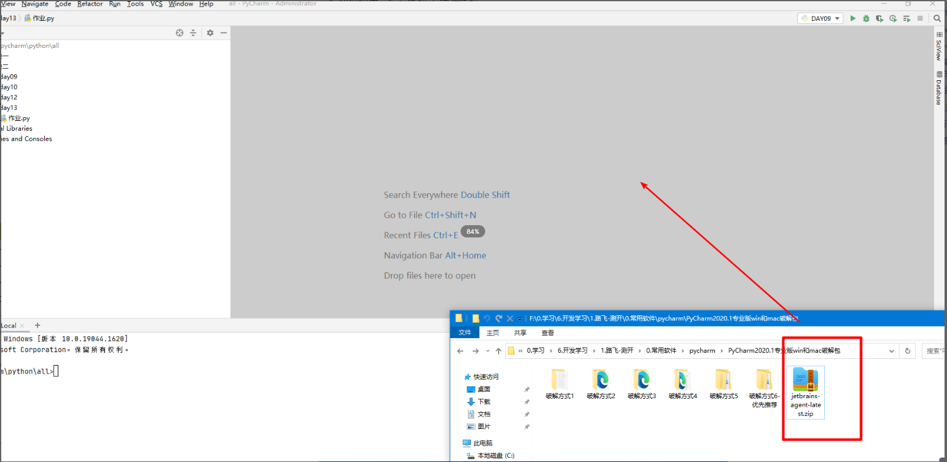Stop the running process in PyCharm
947x462 pixels.
point(920,18)
